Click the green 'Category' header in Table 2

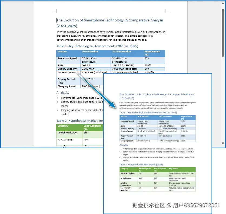(x=63, y=126)
